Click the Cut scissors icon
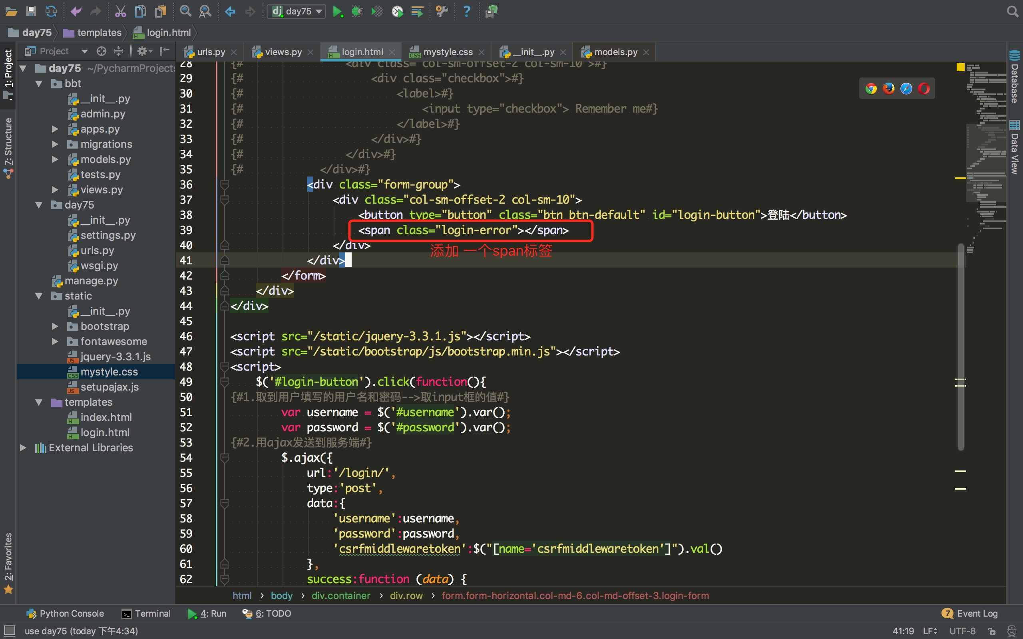This screenshot has width=1023, height=639. (120, 12)
